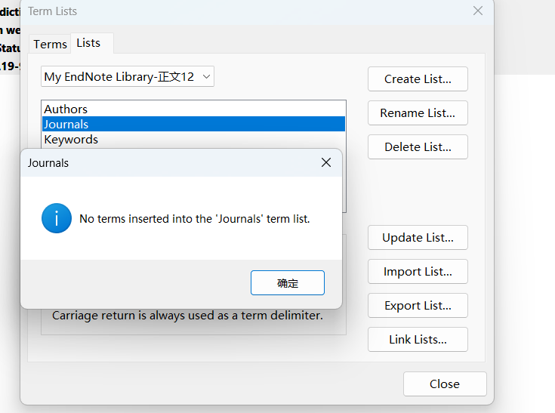
Task: Click the 'No terms inserted' message text
Action: [195, 219]
